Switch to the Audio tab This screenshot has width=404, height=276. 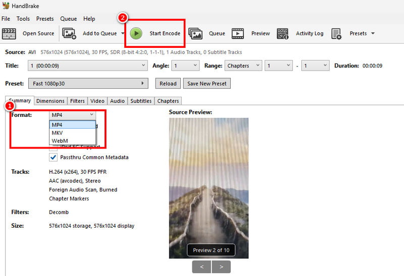(x=118, y=101)
